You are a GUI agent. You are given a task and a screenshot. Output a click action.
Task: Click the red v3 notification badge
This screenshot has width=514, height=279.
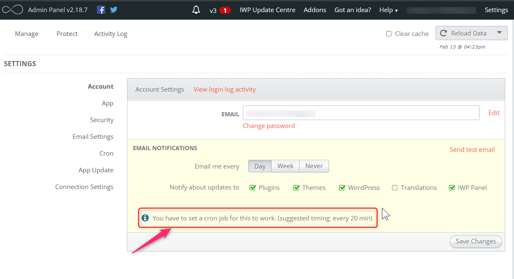pos(225,10)
